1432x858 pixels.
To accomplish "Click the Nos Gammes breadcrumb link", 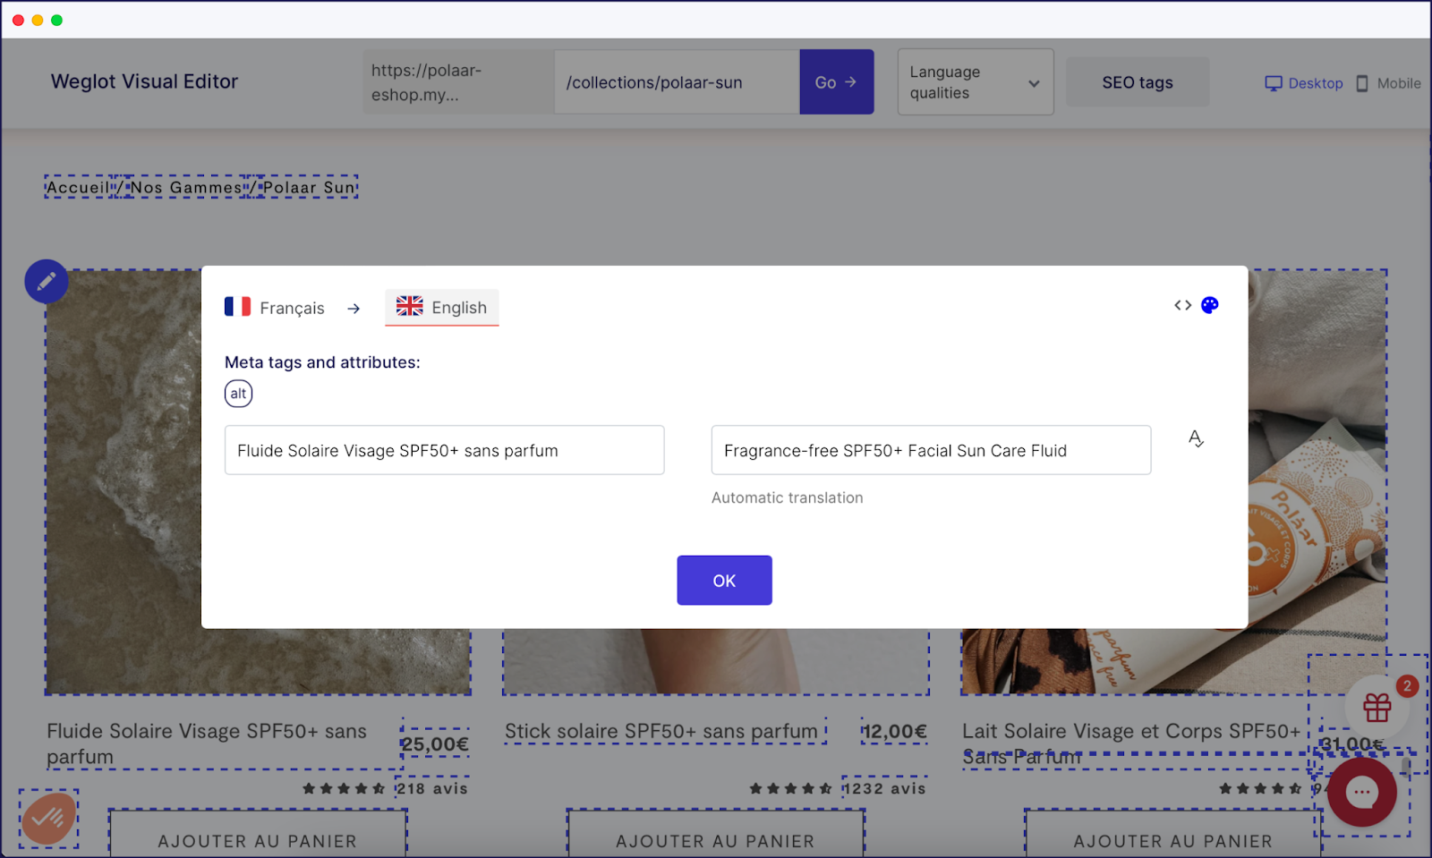I will [x=186, y=188].
